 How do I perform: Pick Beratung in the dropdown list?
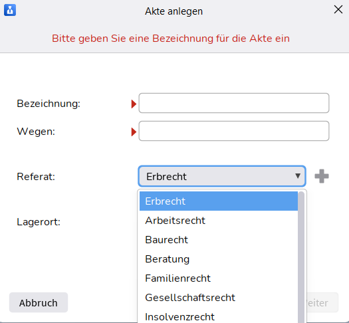click(x=219, y=259)
